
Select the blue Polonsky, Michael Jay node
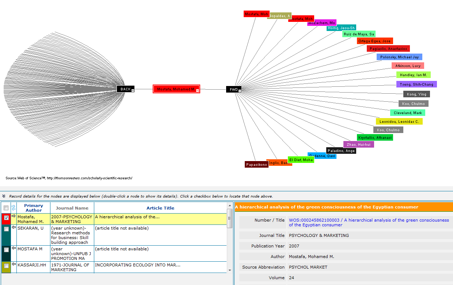click(x=399, y=57)
